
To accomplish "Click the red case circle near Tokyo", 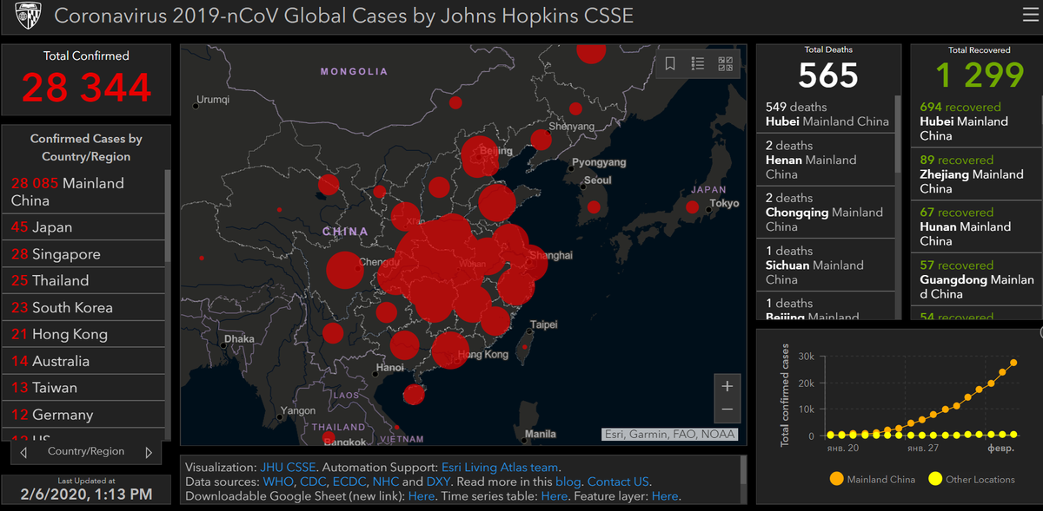I will point(692,207).
